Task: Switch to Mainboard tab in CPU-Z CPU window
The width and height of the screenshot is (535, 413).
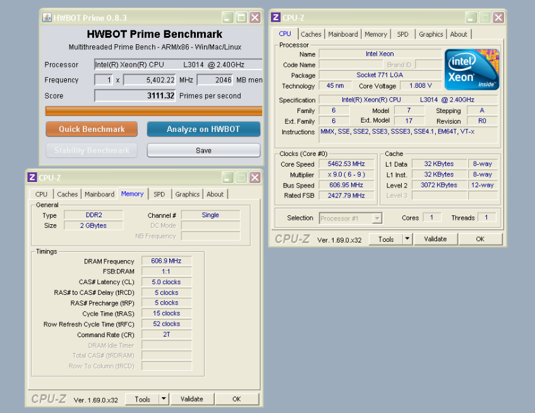Action: (343, 34)
